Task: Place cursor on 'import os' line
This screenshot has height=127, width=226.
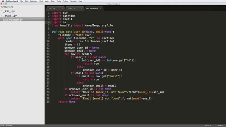Action: tap(59, 22)
